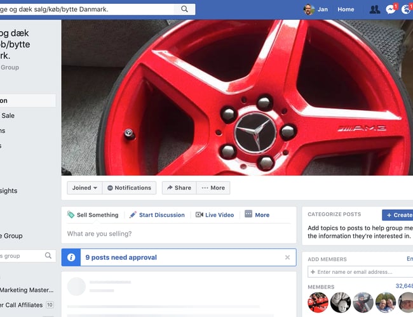Click the group title in left sidebar
The image size is (413, 317).
click(15, 44)
